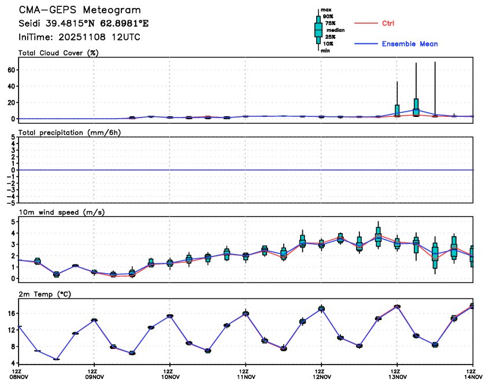Click the 12Z 09NOV time axis label
The image size is (489, 386).
[94, 374]
